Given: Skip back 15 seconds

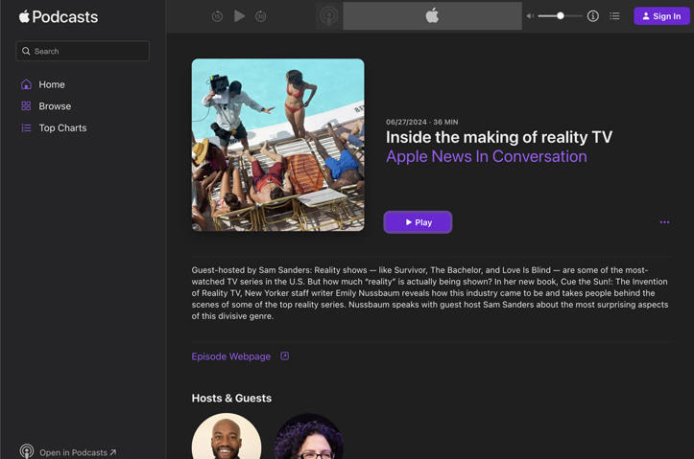Looking at the screenshot, I should coord(217,16).
